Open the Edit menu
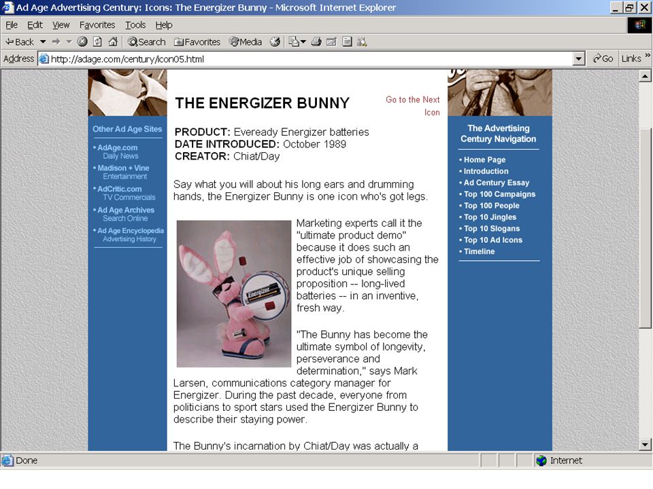Viewport: 653px width, 489px height. coord(35,25)
